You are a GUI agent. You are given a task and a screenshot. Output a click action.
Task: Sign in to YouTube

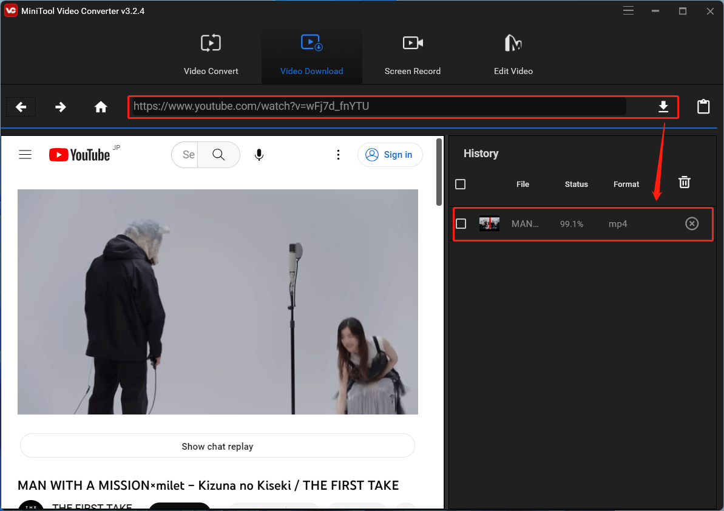coord(390,155)
